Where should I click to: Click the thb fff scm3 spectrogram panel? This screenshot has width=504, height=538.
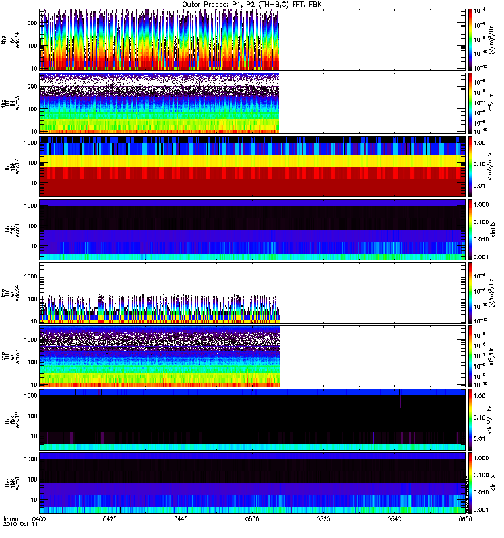click(253, 103)
